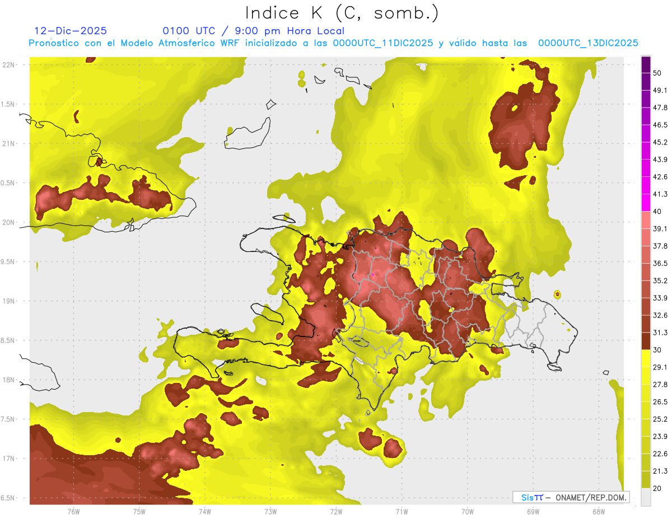Click the '20N' latitude label
Viewport: 672px width, 519px height.
click(x=8, y=222)
